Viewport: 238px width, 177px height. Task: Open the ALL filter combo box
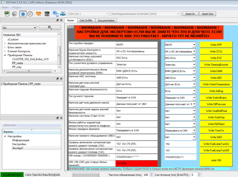click(19, 28)
